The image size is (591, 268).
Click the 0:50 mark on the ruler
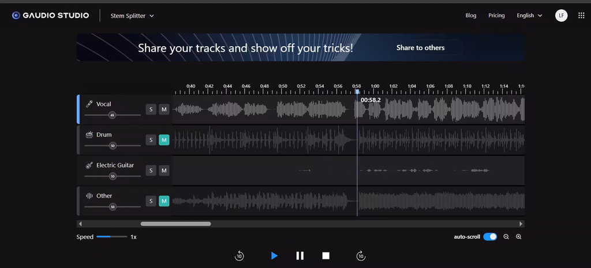pos(283,86)
